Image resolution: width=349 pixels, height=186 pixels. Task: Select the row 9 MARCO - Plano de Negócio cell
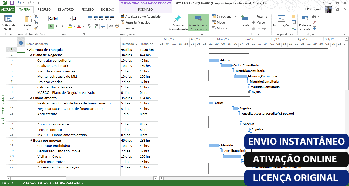pyautogui.click(x=73, y=93)
